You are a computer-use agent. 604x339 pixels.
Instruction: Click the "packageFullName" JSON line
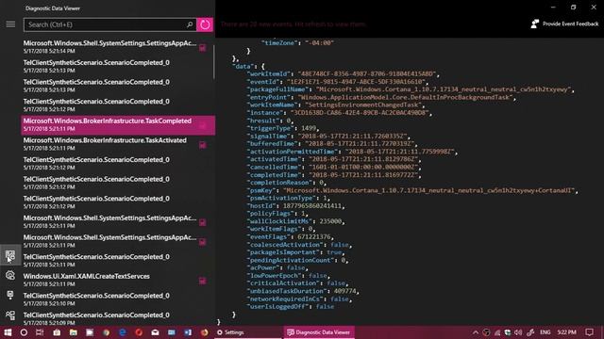pyautogui.click(x=411, y=89)
